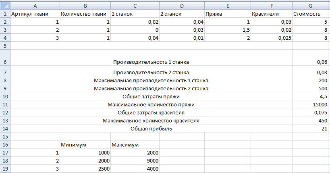Select column G header
Image resolution: width=330 pixels, height=173 pixels.
[310, 6]
